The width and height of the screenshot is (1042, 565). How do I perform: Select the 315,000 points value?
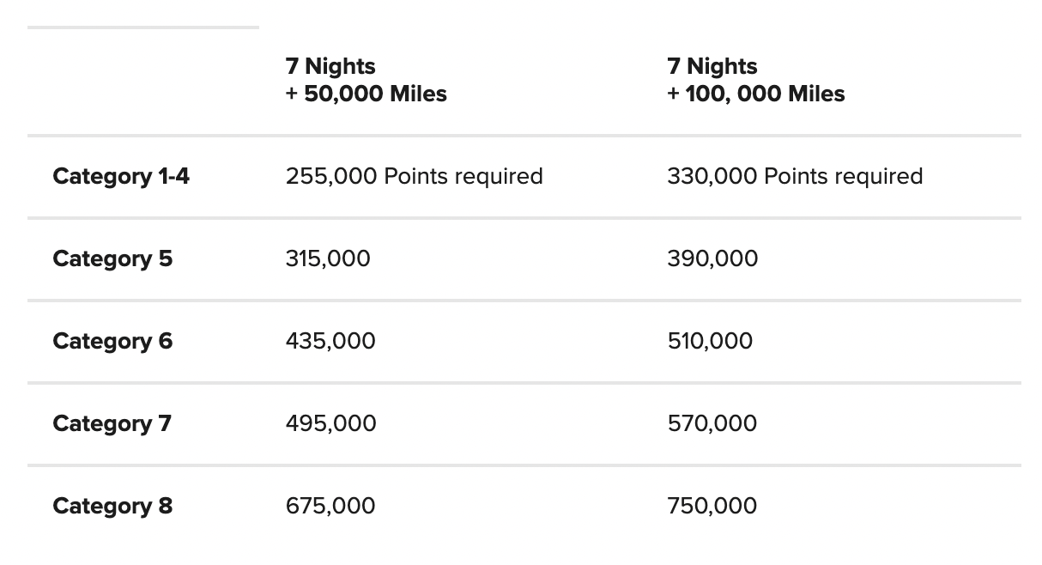point(328,258)
